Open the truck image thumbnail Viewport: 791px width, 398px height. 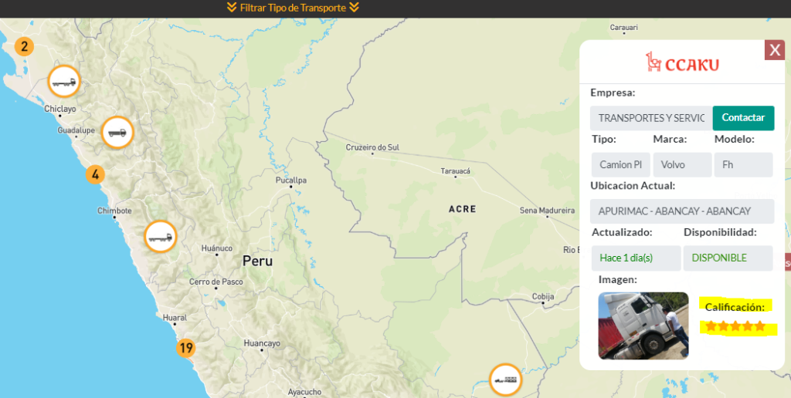pyautogui.click(x=643, y=325)
